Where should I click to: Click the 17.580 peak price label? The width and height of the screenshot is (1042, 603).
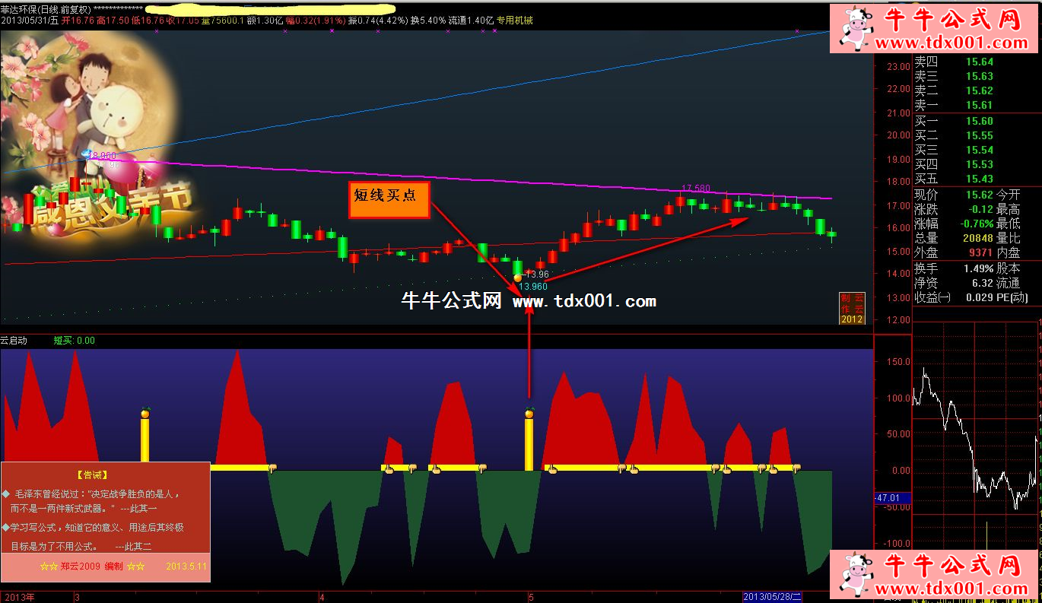tap(696, 188)
